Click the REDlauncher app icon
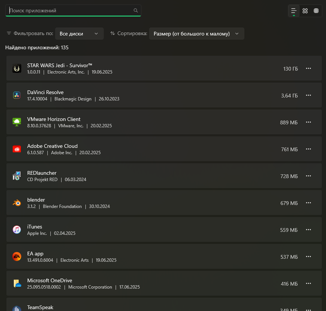The image size is (326, 311). [x=17, y=176]
